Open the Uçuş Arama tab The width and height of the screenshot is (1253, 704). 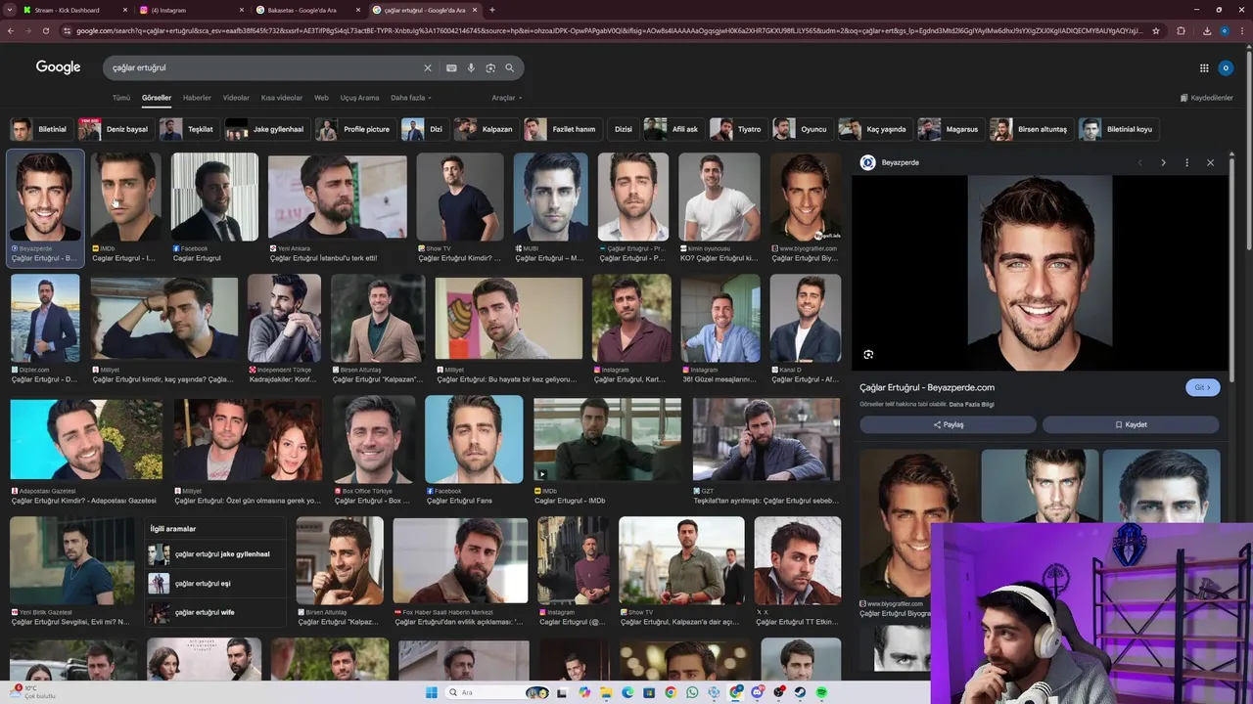pyautogui.click(x=359, y=98)
